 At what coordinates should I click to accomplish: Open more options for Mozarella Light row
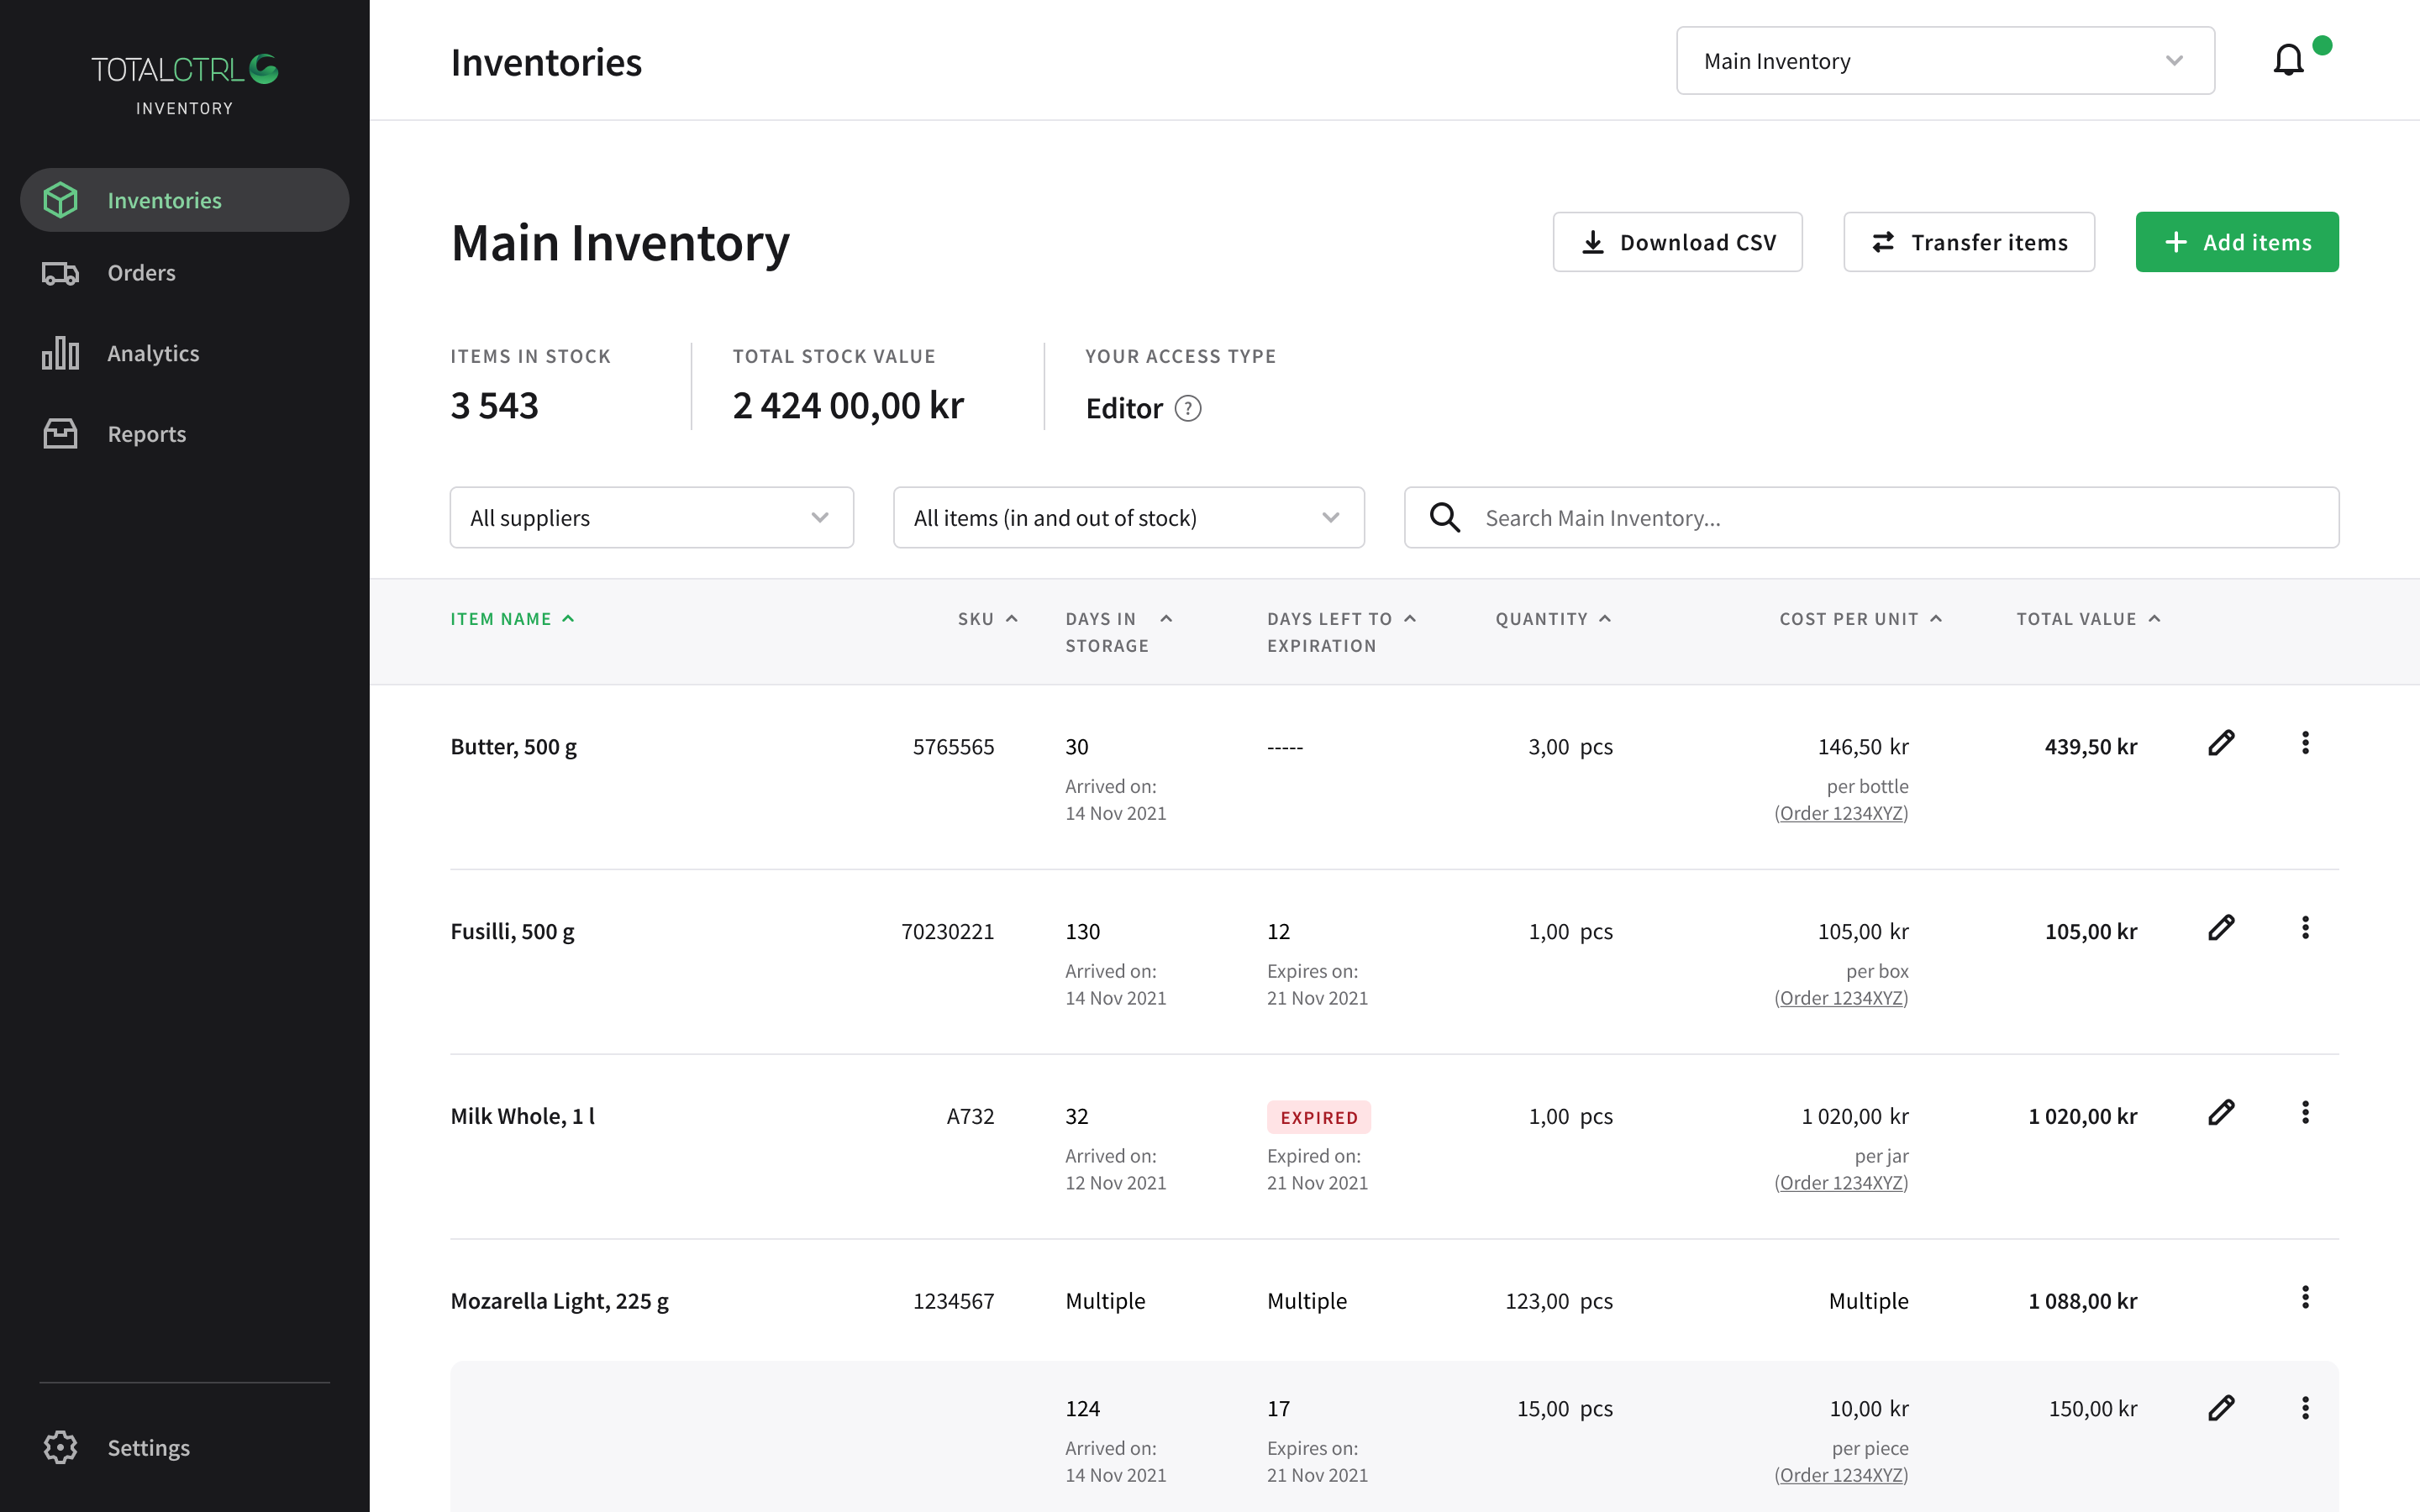[2305, 1298]
